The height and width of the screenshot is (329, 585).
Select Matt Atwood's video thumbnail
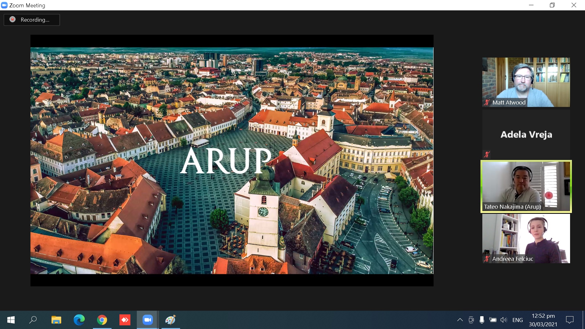pos(526,82)
